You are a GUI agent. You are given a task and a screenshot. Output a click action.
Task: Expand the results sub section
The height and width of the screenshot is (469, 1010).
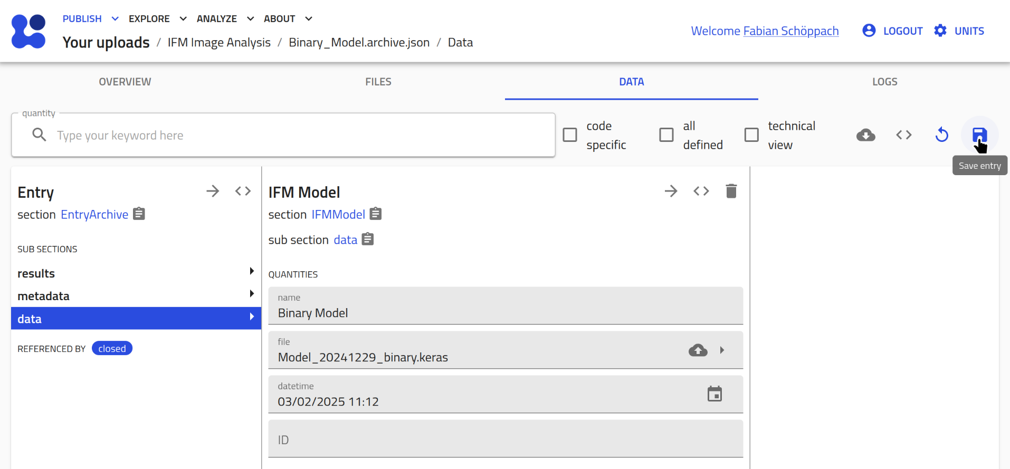click(252, 271)
